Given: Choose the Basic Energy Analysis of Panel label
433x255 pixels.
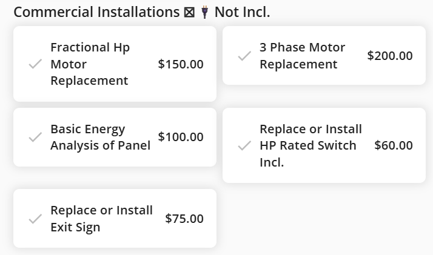Looking at the screenshot, I should [x=100, y=137].
